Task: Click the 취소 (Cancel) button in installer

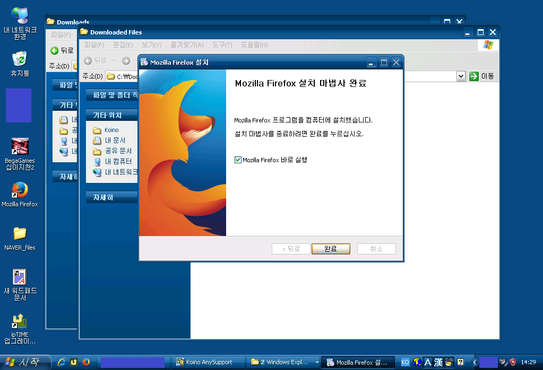Action: point(376,249)
